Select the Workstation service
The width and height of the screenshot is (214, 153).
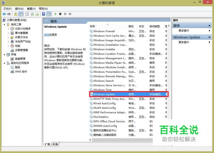(128, 117)
